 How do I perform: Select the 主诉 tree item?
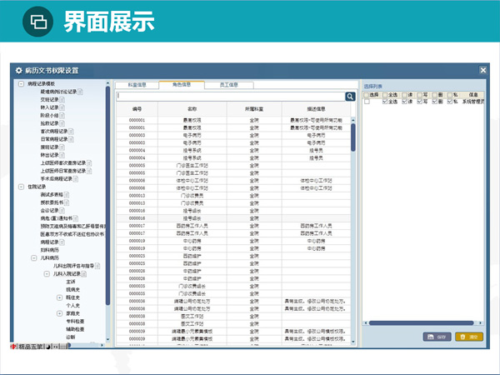point(71,282)
